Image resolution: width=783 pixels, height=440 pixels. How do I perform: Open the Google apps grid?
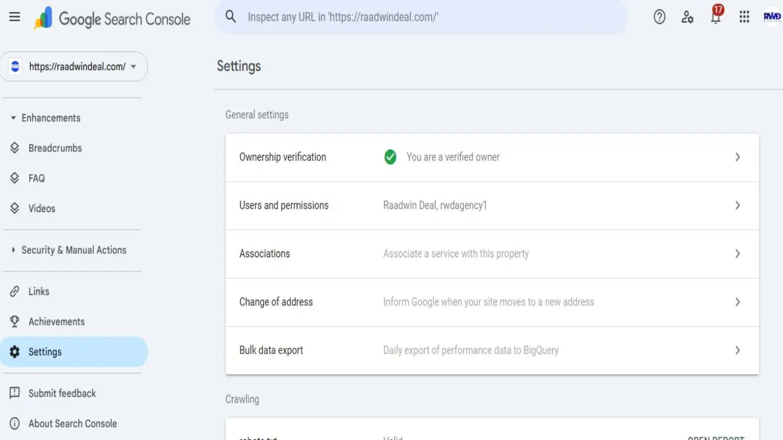[744, 17]
